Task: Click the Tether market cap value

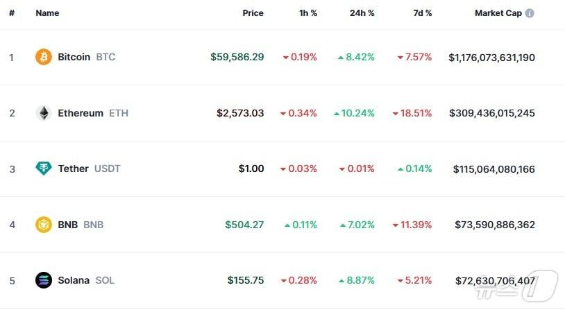Action: coord(494,169)
